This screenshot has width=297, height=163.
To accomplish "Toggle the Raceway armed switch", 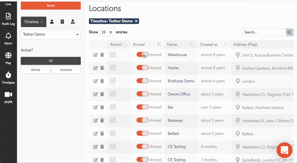I will (x=143, y=120).
